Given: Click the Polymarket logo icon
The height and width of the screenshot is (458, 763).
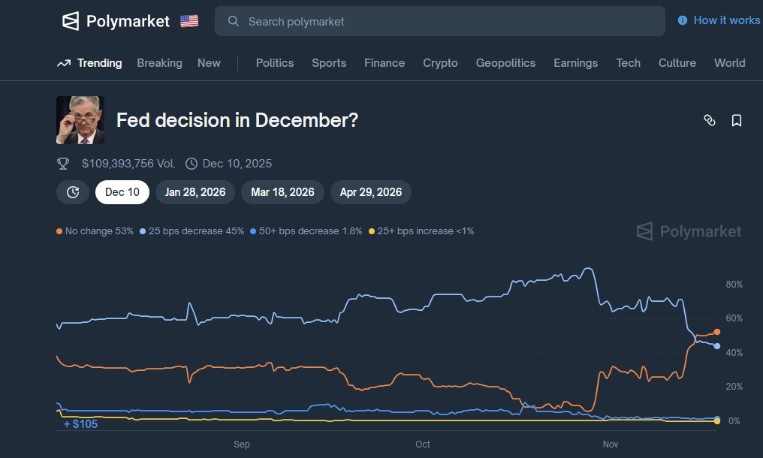Looking at the screenshot, I should 71,21.
